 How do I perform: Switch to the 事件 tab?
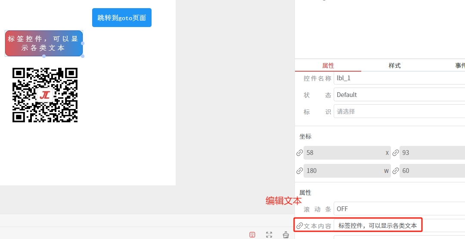[460, 66]
